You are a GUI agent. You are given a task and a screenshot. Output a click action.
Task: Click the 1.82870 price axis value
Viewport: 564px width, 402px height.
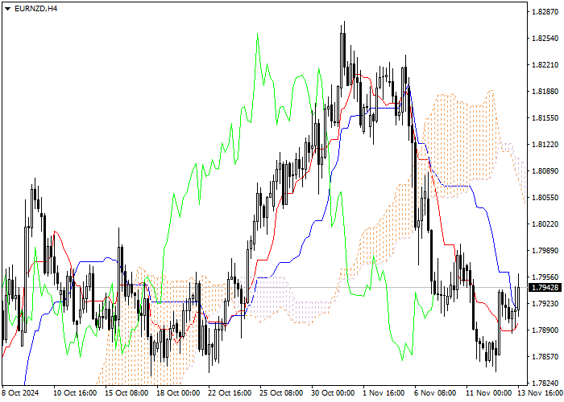(545, 12)
